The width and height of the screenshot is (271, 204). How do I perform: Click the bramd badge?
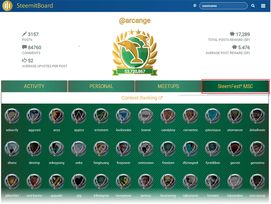tap(146, 116)
